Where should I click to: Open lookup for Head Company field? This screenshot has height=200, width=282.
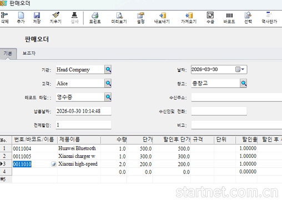(x=108, y=70)
